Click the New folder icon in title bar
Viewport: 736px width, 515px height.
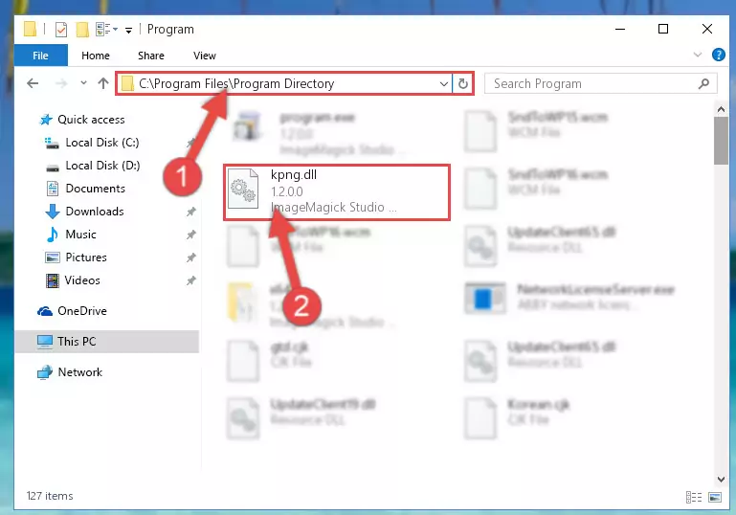pos(82,30)
